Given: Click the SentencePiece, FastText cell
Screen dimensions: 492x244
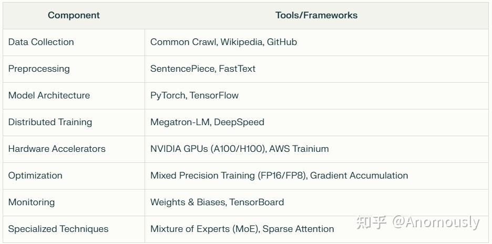Looking at the screenshot, I should 203,69.
